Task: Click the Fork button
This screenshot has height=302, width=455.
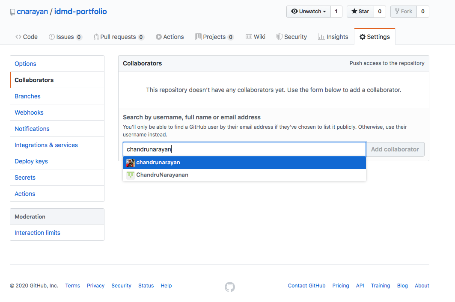Action: point(403,12)
